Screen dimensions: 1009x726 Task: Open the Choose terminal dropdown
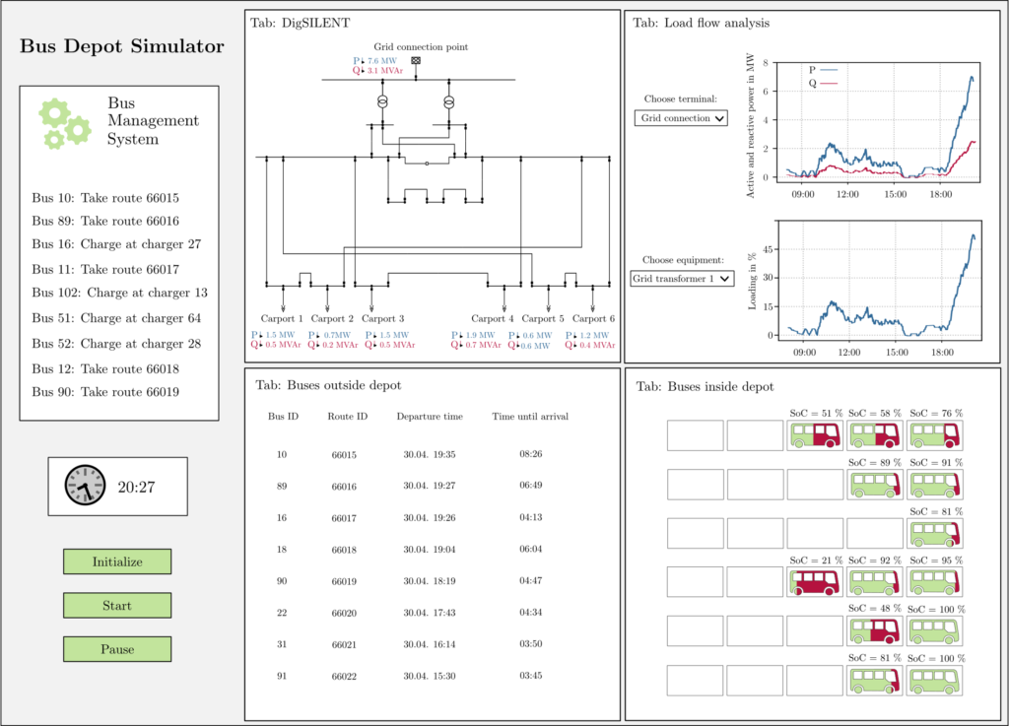(681, 118)
